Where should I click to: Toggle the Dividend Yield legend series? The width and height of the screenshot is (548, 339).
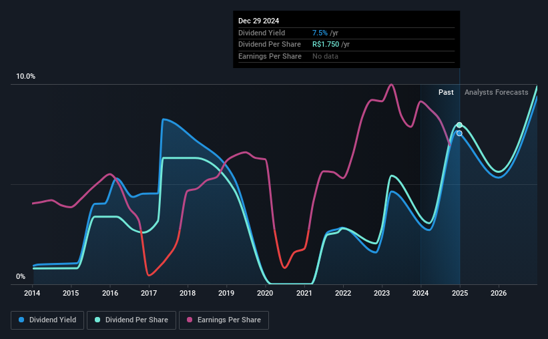click(47, 320)
